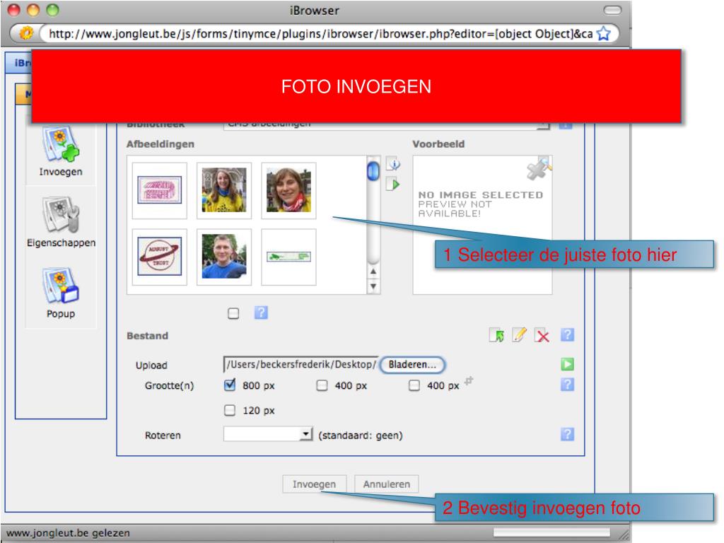Click the toolbar toggle pill in title bar
724x543 pixels.
pyautogui.click(x=613, y=10)
